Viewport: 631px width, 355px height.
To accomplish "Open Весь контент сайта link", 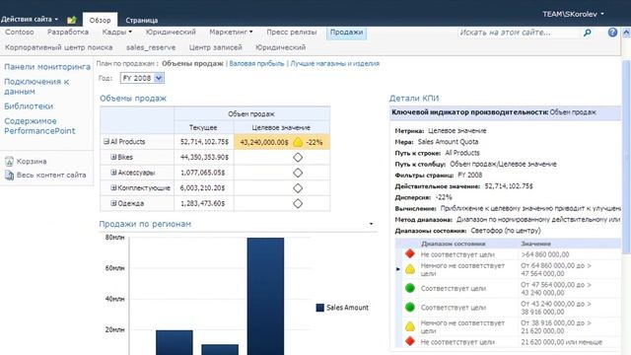I will pyautogui.click(x=51, y=176).
